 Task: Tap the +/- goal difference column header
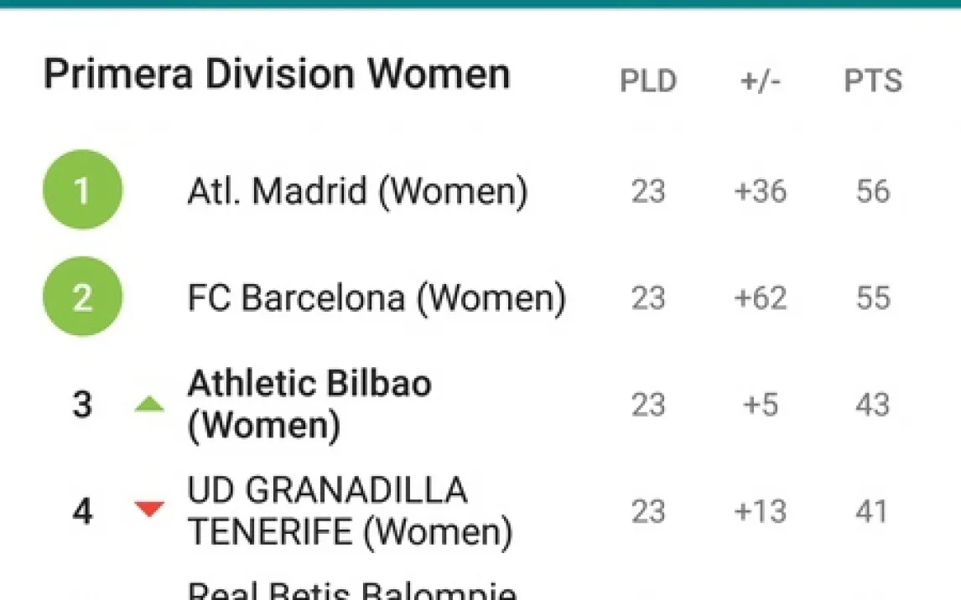tap(761, 81)
